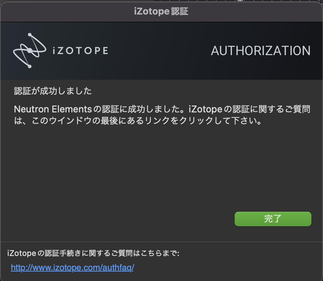This screenshot has height=281, width=323.
Task: Open the izotope.com/authfaq link
Action: 72,268
